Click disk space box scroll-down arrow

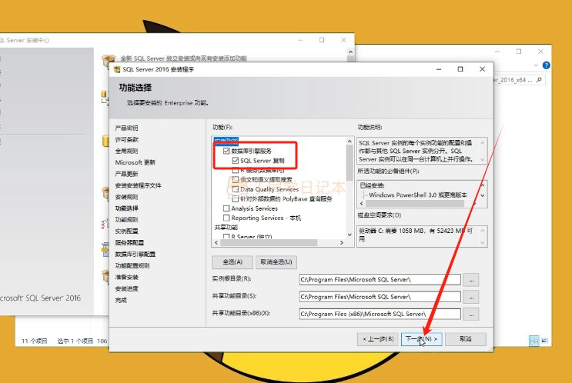pos(483,243)
